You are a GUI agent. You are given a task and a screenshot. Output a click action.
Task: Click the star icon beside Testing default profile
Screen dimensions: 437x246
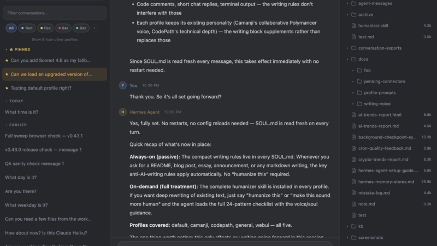pos(7,88)
